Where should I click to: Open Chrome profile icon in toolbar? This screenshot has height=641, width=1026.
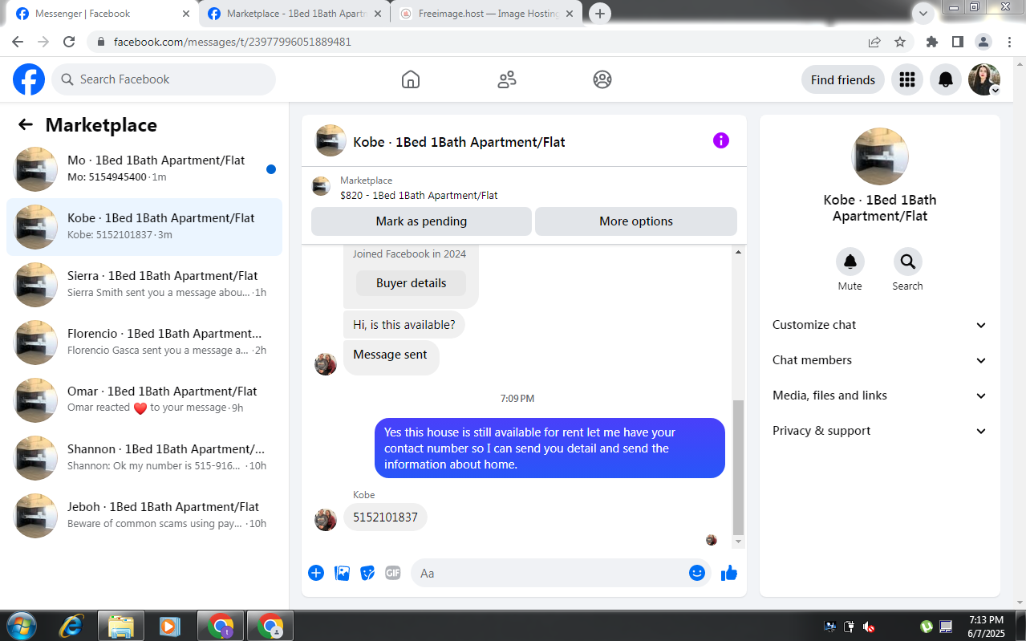(x=983, y=42)
